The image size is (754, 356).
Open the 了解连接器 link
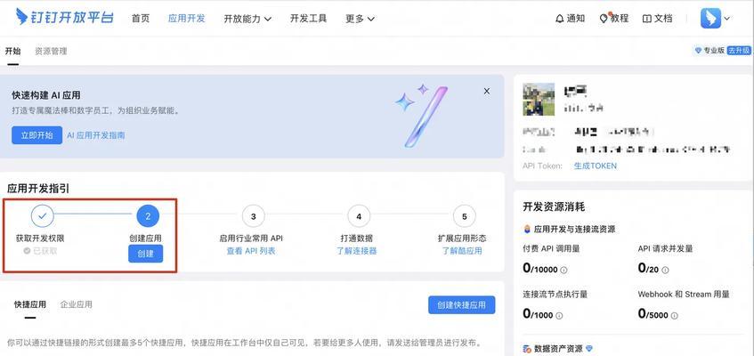[356, 251]
